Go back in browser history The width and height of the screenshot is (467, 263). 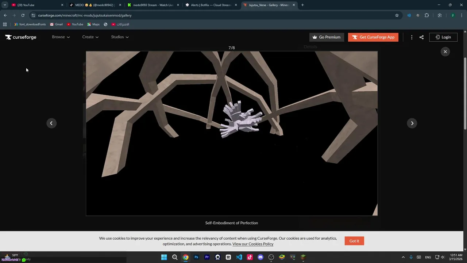point(5,15)
